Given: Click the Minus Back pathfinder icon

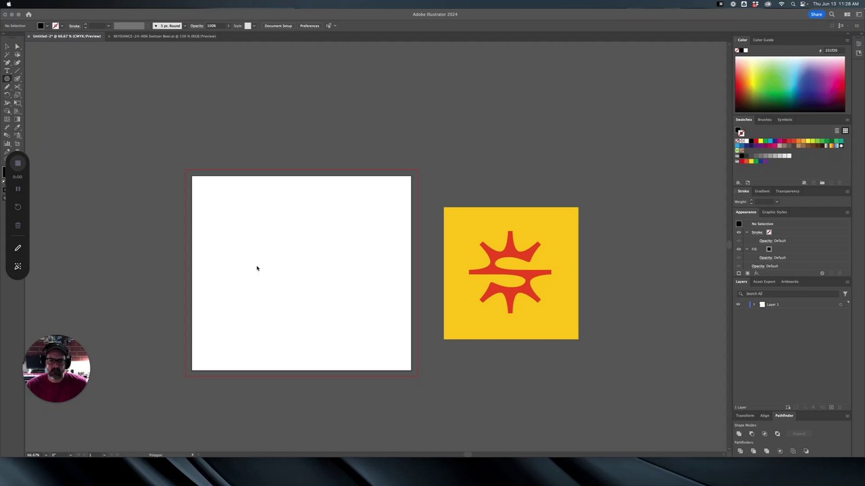Looking at the screenshot, I should tap(806, 451).
